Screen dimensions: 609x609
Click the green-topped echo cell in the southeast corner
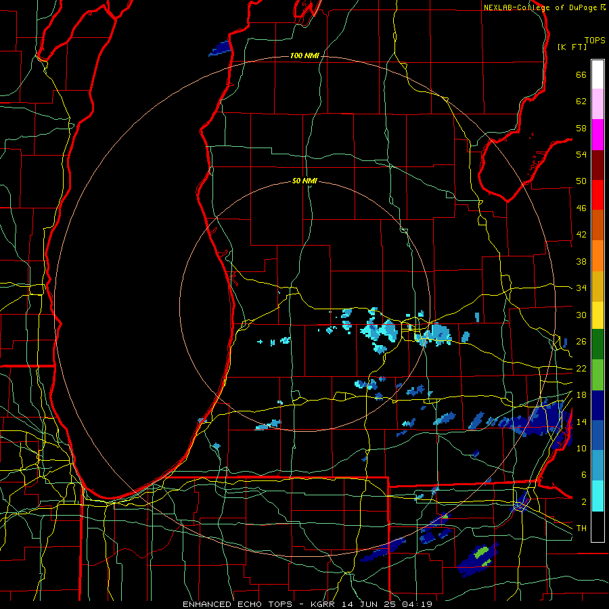coord(478,559)
